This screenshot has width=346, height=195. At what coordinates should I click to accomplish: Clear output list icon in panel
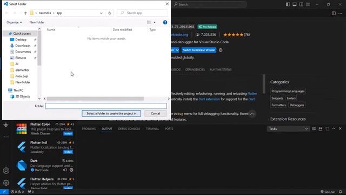click(x=314, y=129)
